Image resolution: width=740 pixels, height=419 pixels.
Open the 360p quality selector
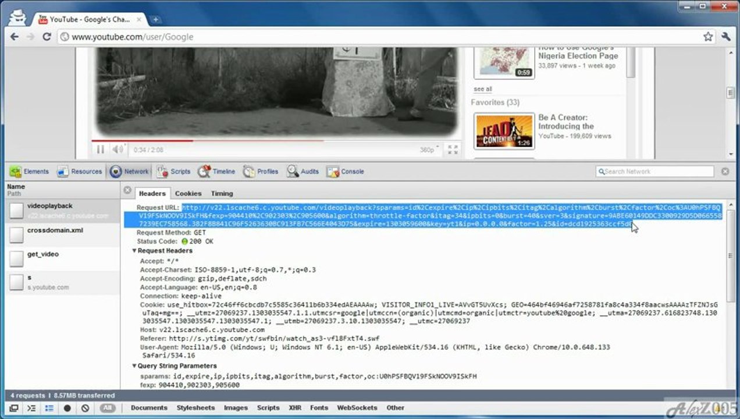point(429,150)
